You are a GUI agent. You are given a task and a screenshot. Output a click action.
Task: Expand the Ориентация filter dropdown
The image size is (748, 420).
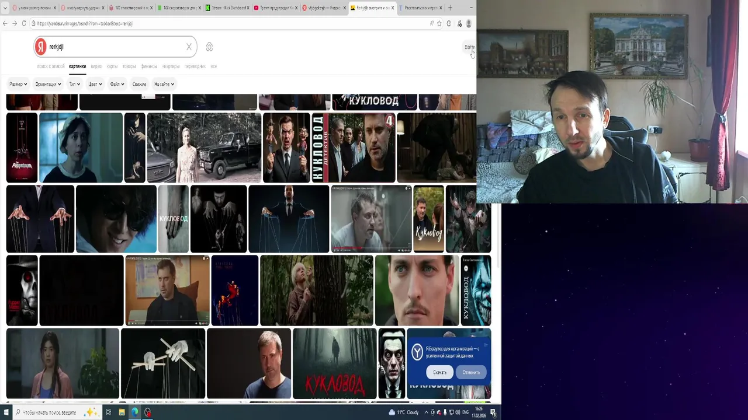coord(48,84)
